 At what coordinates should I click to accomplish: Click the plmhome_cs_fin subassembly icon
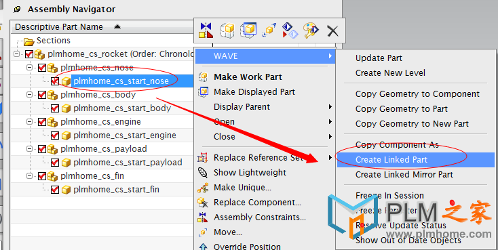pos(52,176)
